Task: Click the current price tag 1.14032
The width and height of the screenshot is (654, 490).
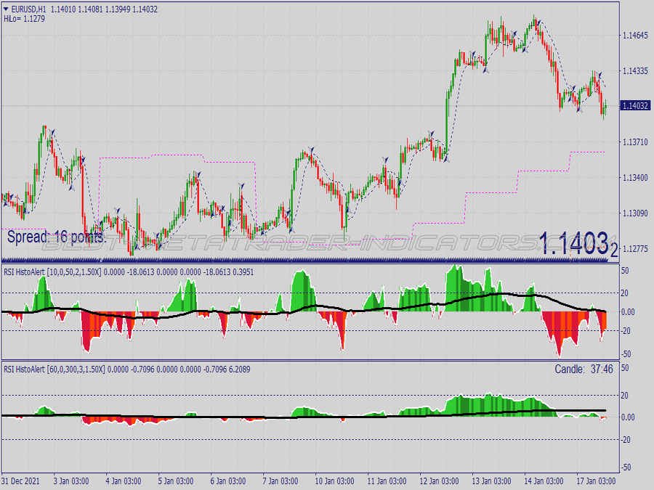Action: click(635, 106)
